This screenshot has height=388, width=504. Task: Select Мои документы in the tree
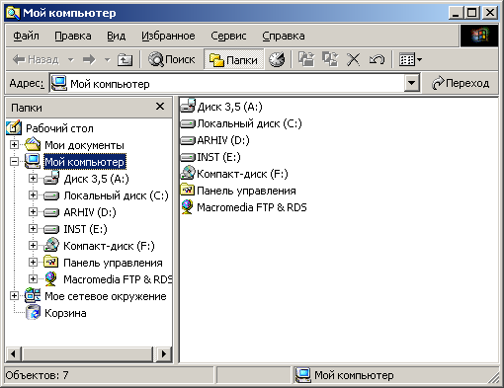tap(84, 145)
